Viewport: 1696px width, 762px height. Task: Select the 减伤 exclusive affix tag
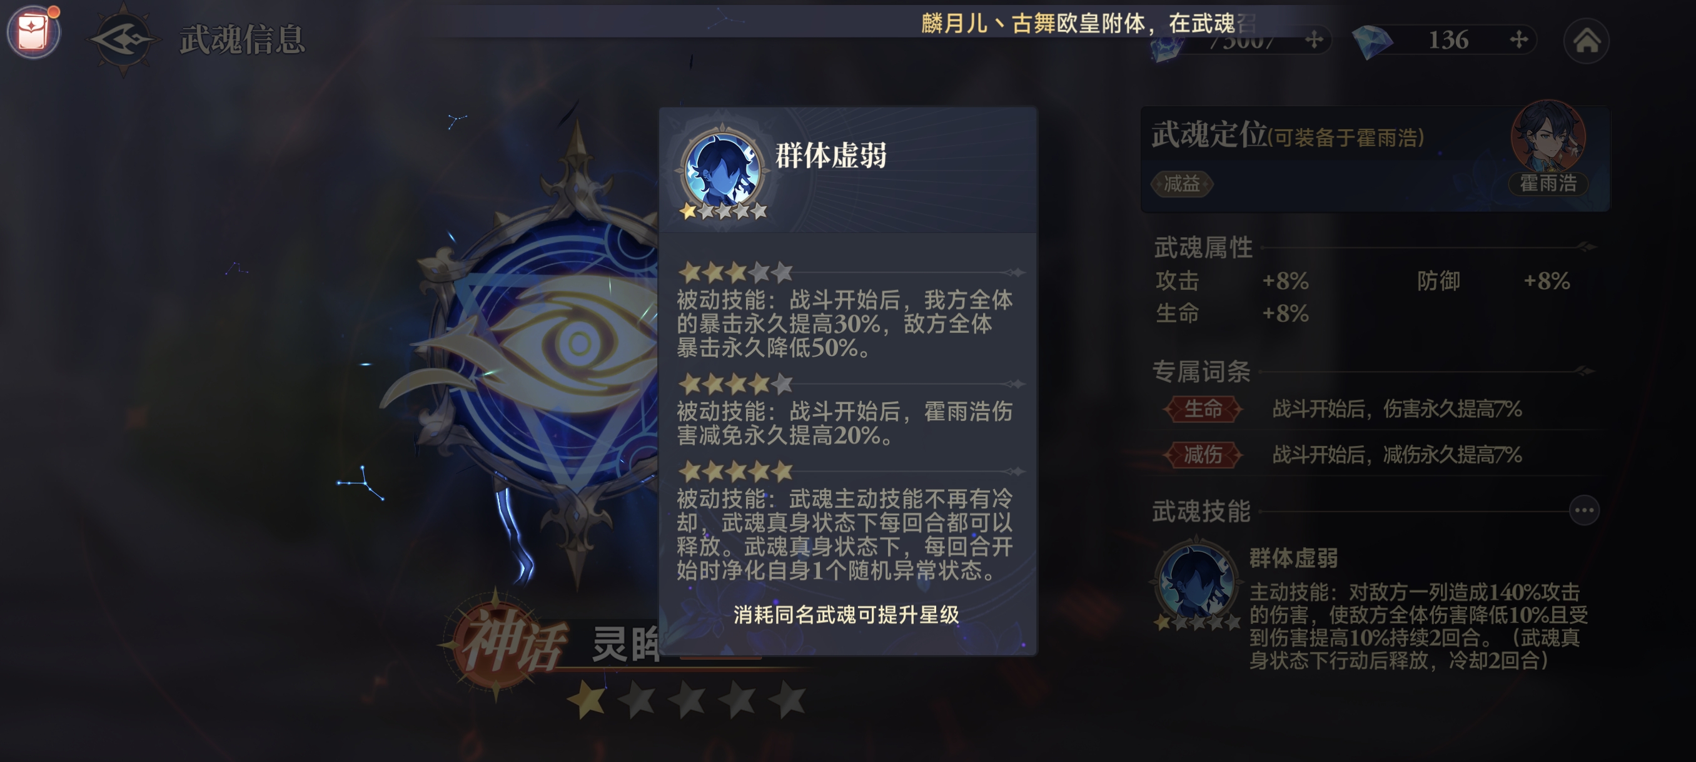pyautogui.click(x=1203, y=454)
